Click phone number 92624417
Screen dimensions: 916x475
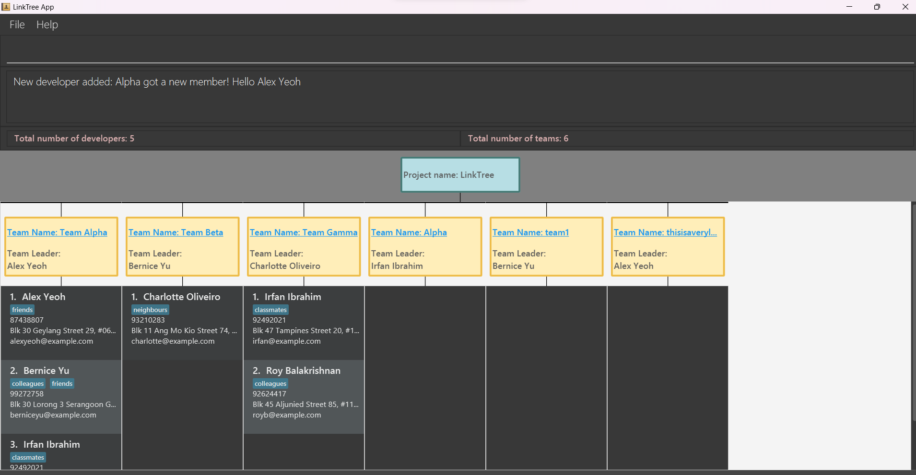pyautogui.click(x=270, y=394)
